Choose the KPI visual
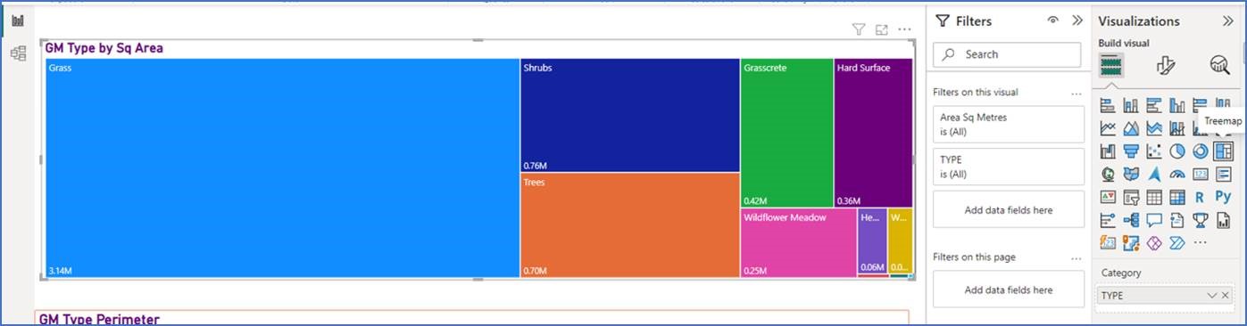 point(1108,197)
